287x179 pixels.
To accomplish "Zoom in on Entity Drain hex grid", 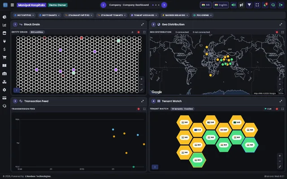I will point(142,79).
